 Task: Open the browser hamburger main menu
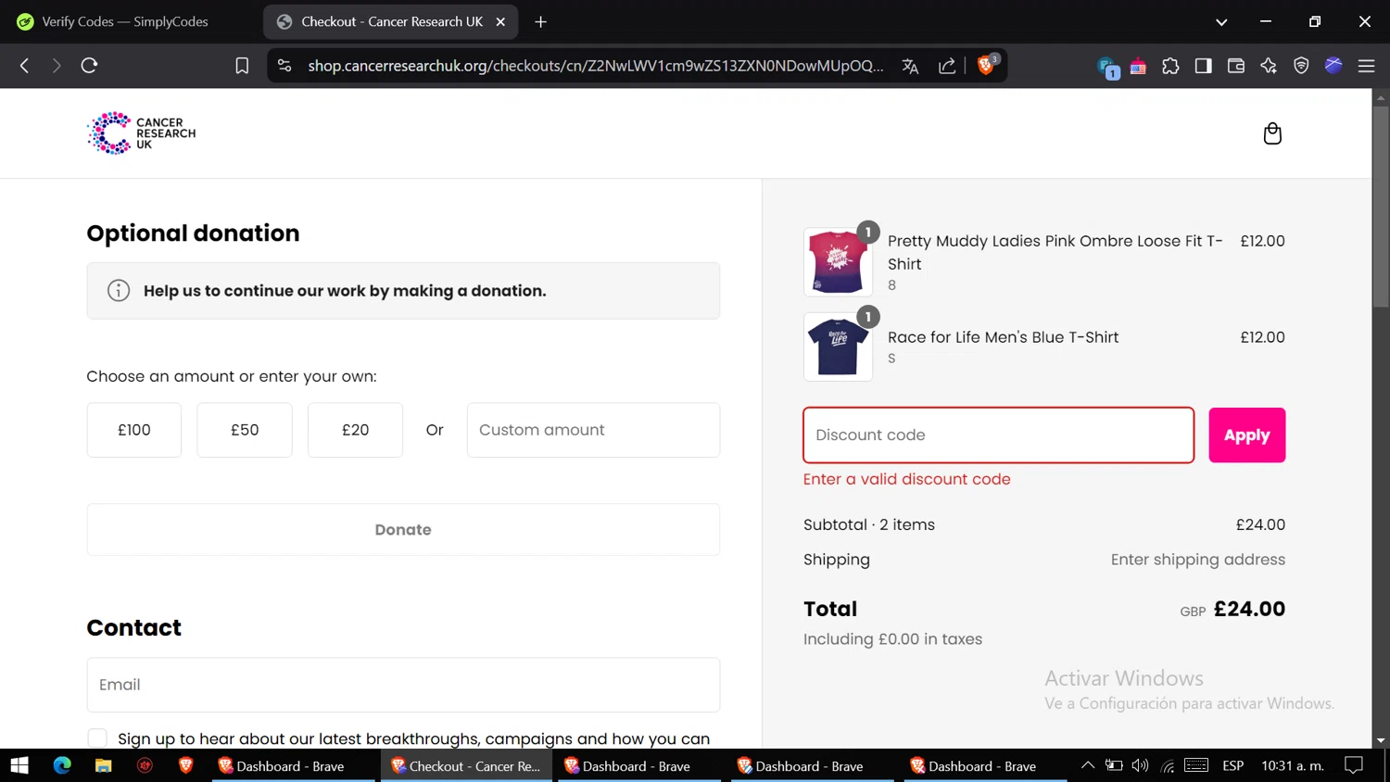click(1366, 66)
